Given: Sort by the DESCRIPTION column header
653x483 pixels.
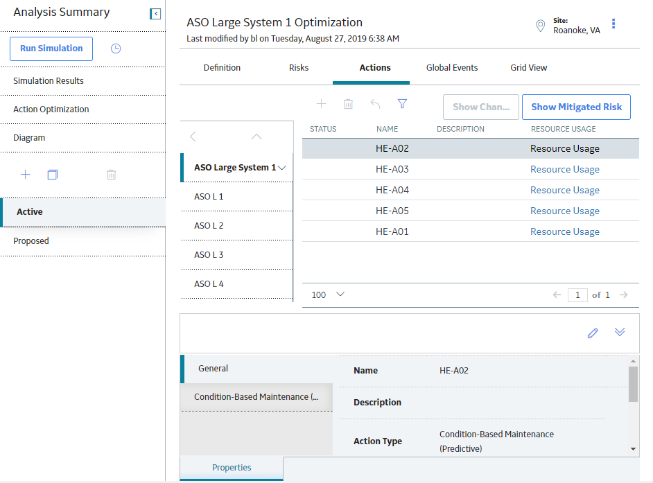Looking at the screenshot, I should pos(460,129).
